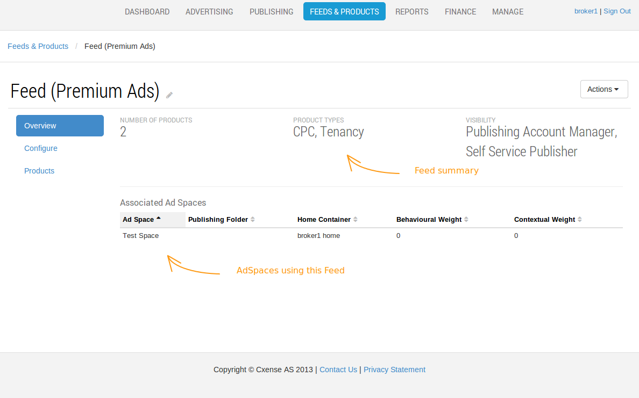Open the Publishing section
Screen dimensions: 639x398
[x=272, y=12]
